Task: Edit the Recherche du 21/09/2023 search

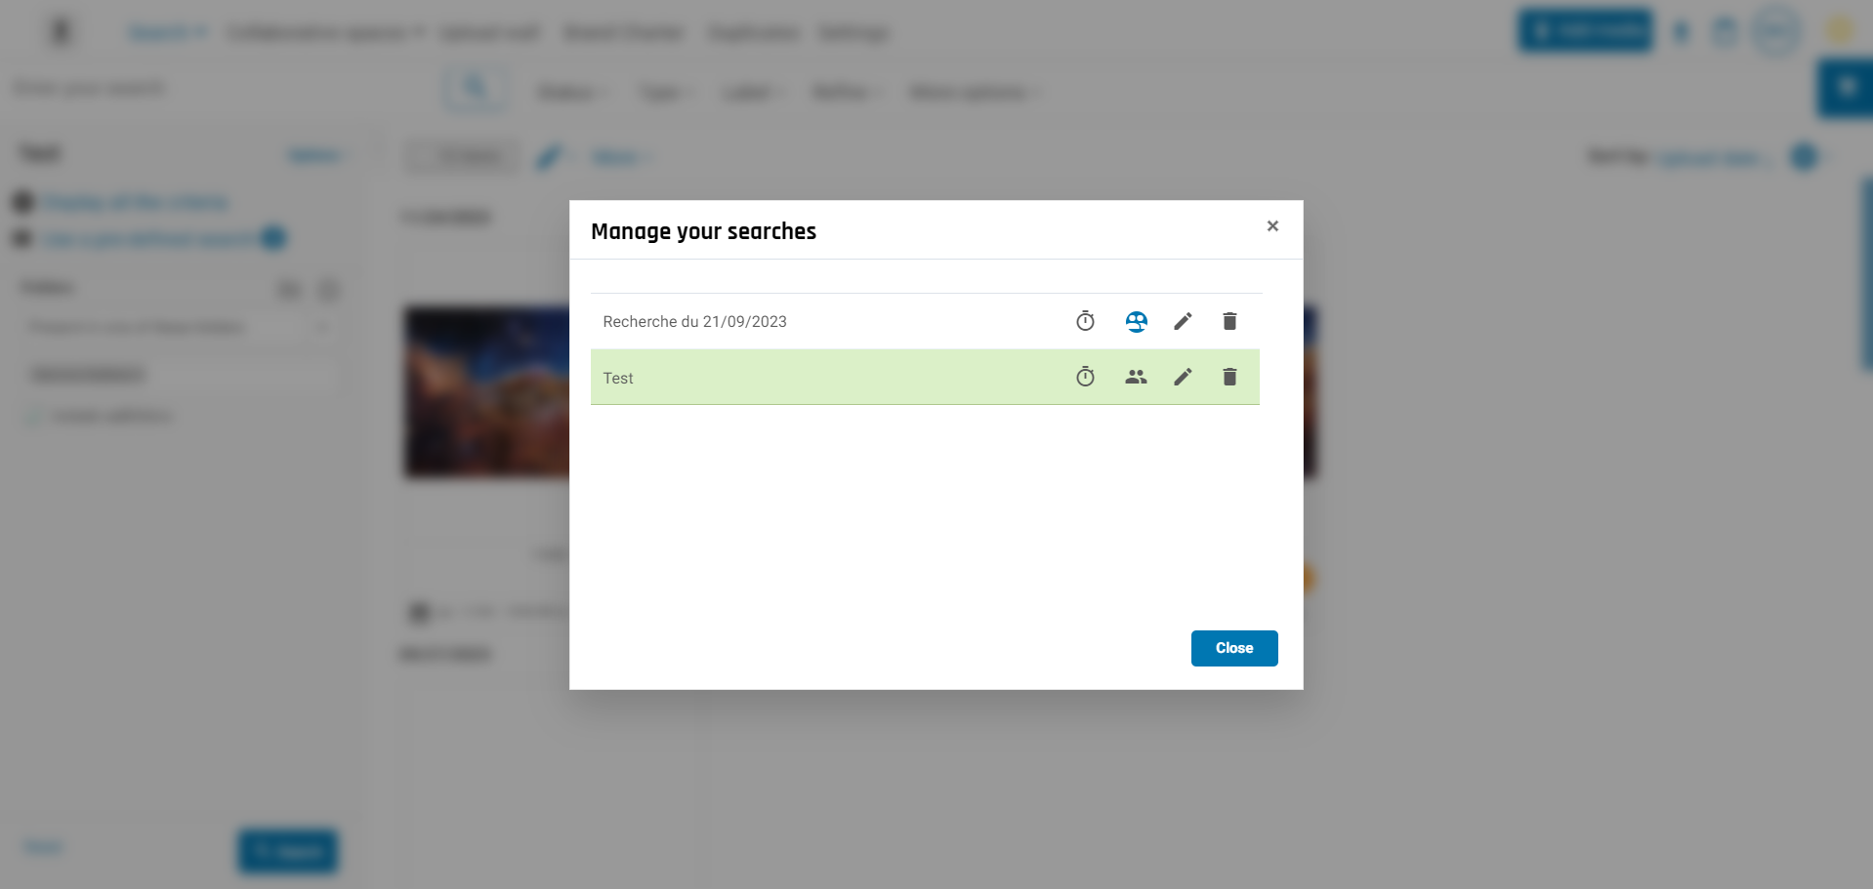Action: click(1183, 321)
